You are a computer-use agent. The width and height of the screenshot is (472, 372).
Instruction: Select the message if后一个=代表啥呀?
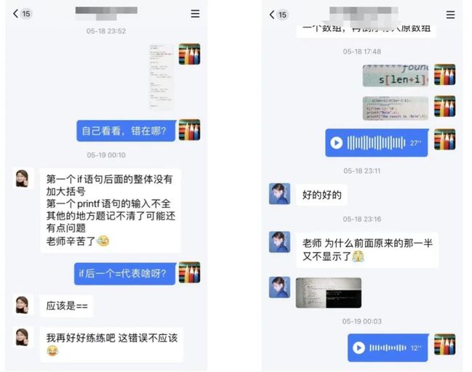click(x=125, y=273)
